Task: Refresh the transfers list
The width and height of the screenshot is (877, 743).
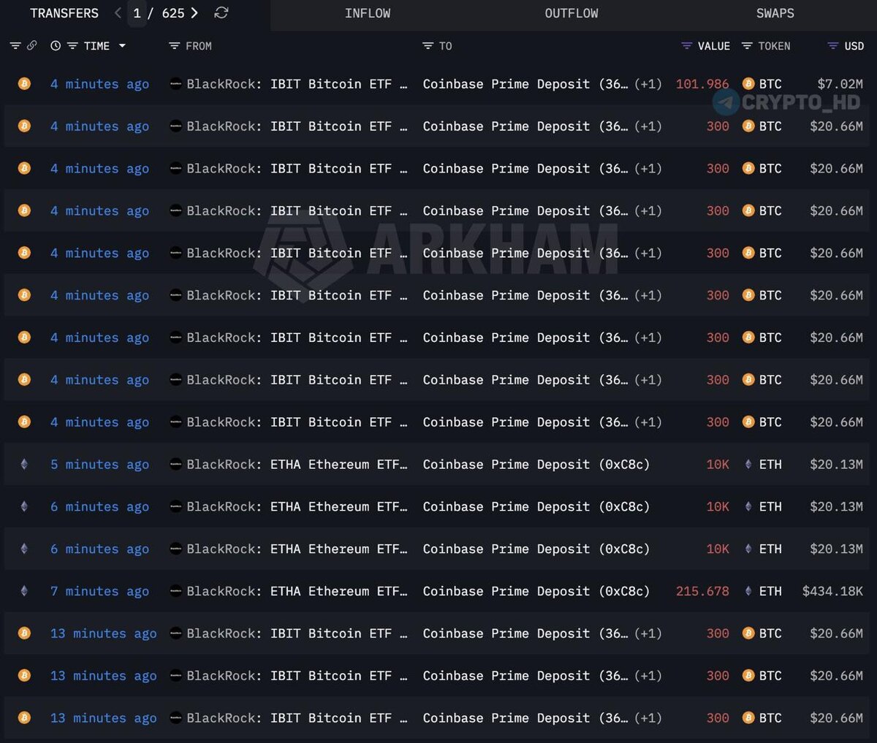Action: [x=221, y=13]
